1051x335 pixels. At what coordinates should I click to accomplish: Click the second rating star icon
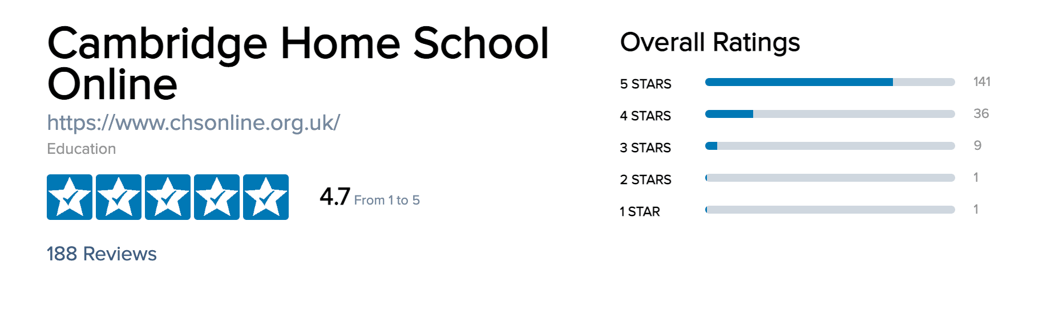119,197
